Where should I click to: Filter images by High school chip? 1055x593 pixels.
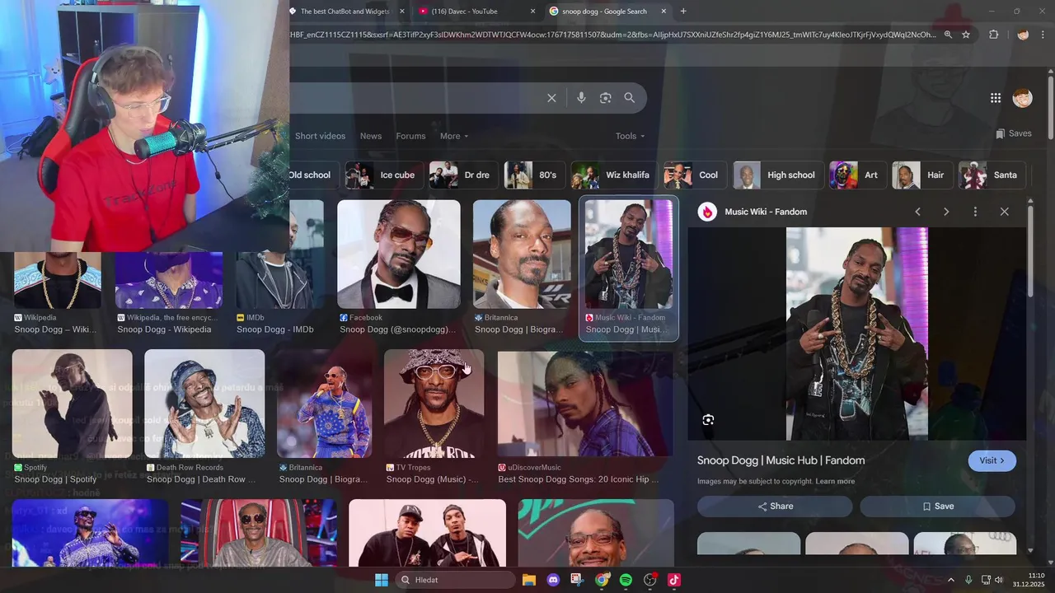coord(778,175)
